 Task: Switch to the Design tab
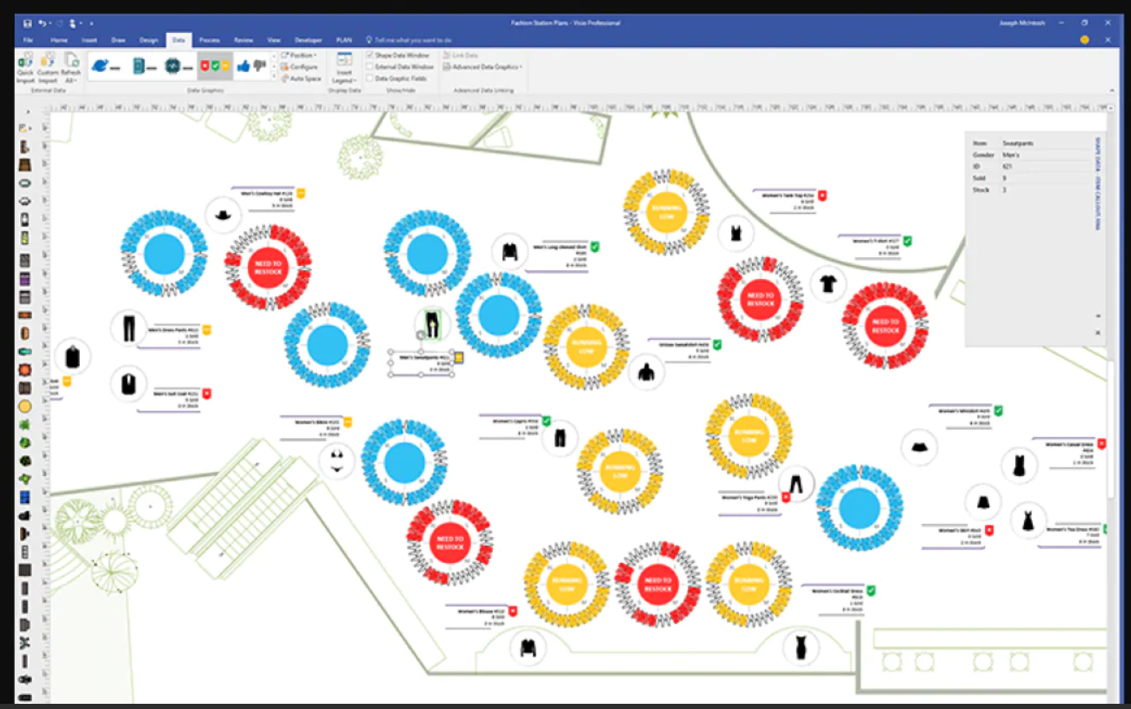(149, 40)
